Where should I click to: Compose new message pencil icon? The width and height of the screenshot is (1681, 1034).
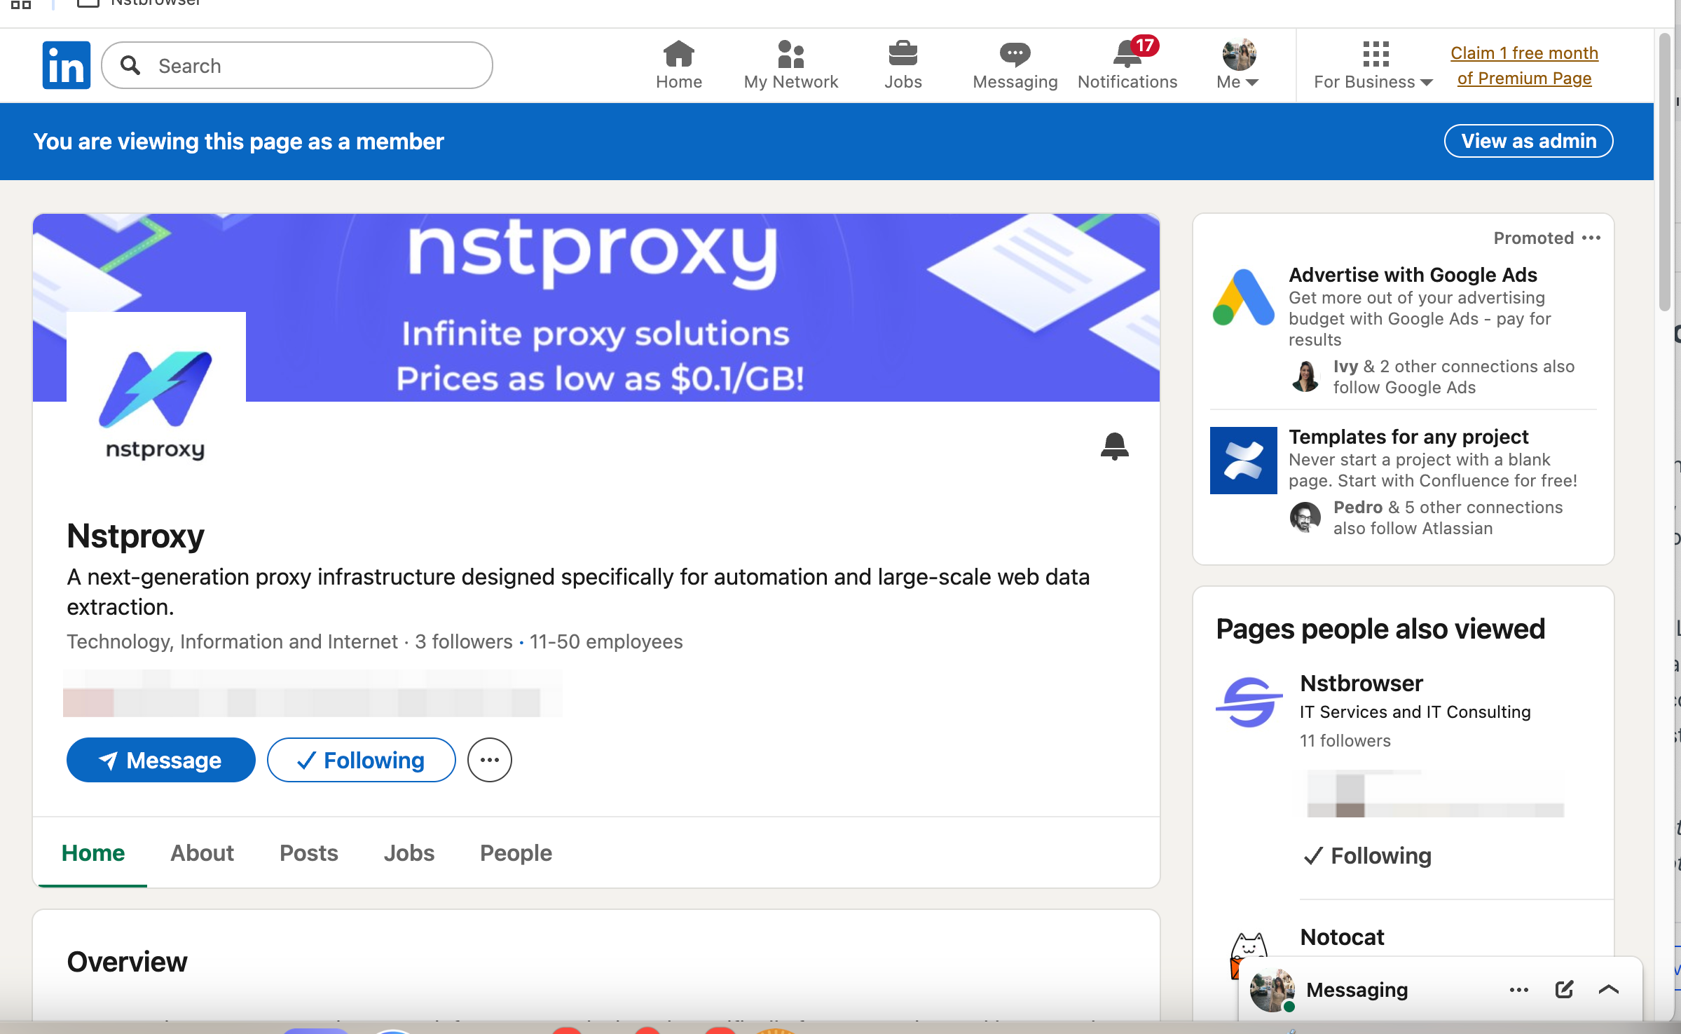(1564, 989)
